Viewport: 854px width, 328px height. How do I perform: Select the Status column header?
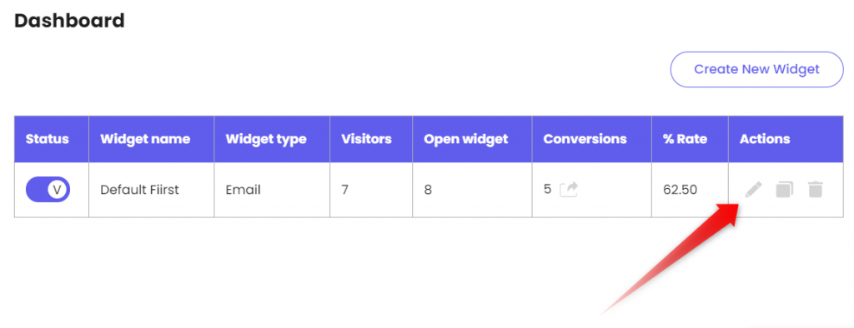point(48,139)
